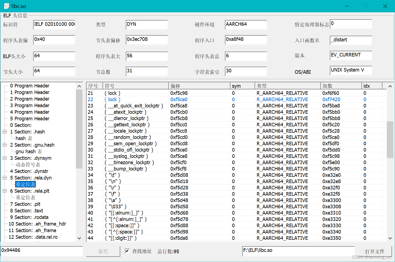This screenshot has width=395, height=262.
Task: Click the tree scrollbar up arrow
Action: point(79,86)
